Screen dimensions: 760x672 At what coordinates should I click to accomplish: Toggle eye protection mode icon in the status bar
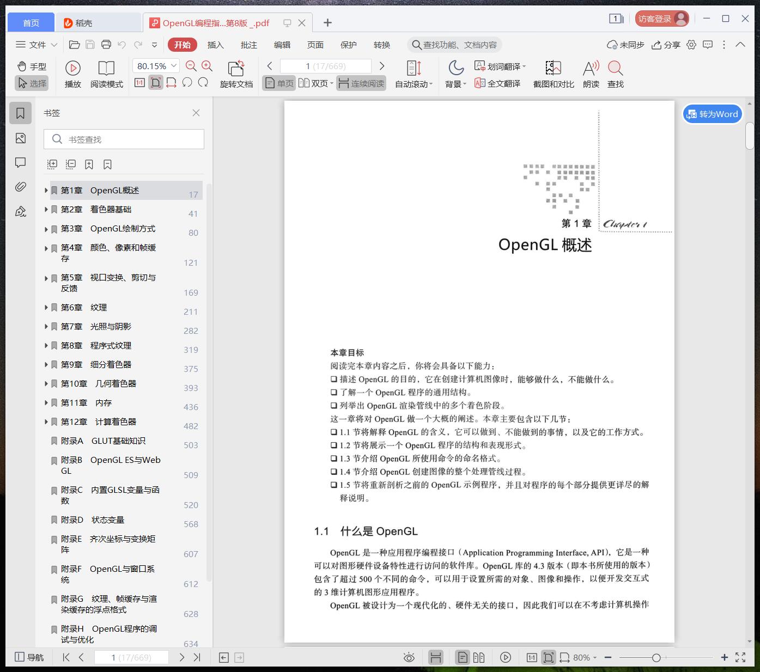point(409,657)
